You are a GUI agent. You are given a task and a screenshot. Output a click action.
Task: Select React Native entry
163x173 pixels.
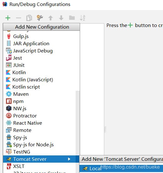39,123
